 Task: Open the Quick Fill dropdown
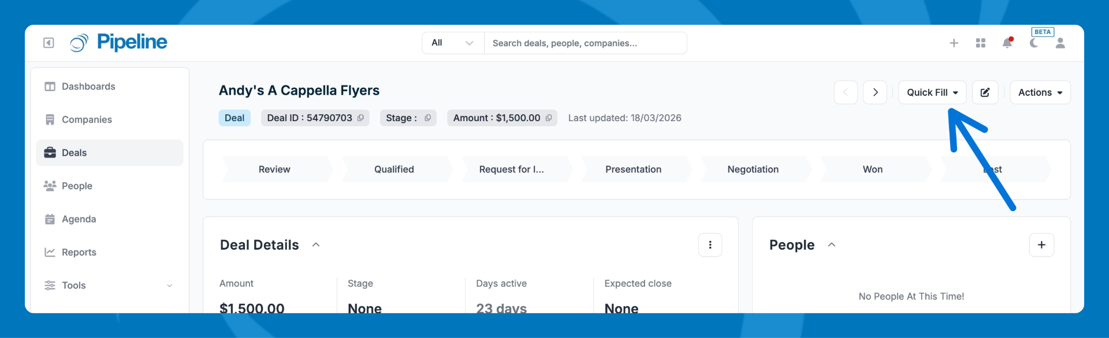(x=932, y=92)
